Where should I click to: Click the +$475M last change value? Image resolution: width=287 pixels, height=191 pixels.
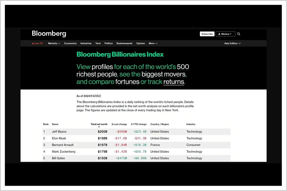click(x=121, y=158)
